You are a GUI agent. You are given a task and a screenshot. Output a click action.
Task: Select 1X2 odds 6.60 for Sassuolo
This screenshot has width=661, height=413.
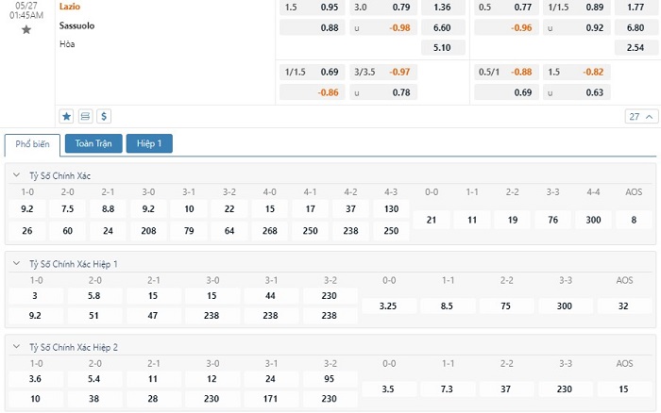click(443, 27)
